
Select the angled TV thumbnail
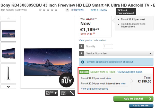coord(8,52)
